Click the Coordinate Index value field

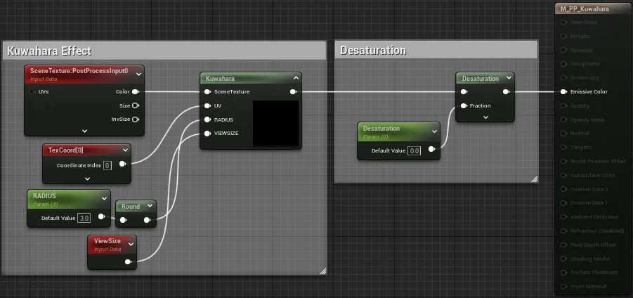pos(107,166)
